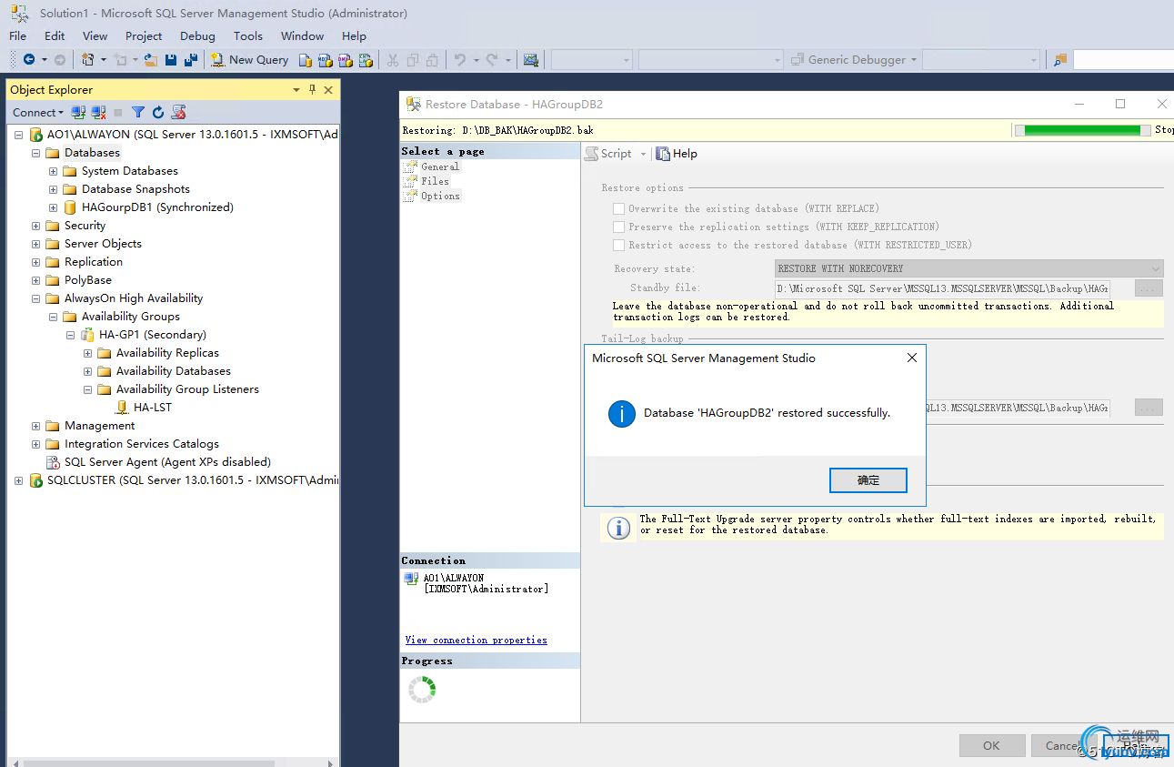Close the success message dialog
The height and width of the screenshot is (767, 1174).
(912, 358)
